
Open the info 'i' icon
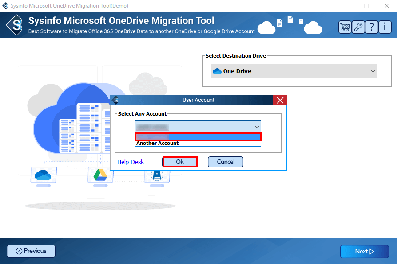385,27
